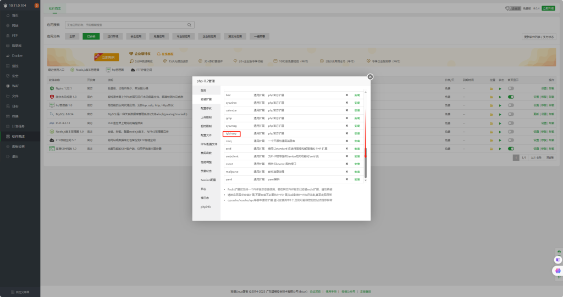Open 数据库 in the left sidebar

click(20, 46)
